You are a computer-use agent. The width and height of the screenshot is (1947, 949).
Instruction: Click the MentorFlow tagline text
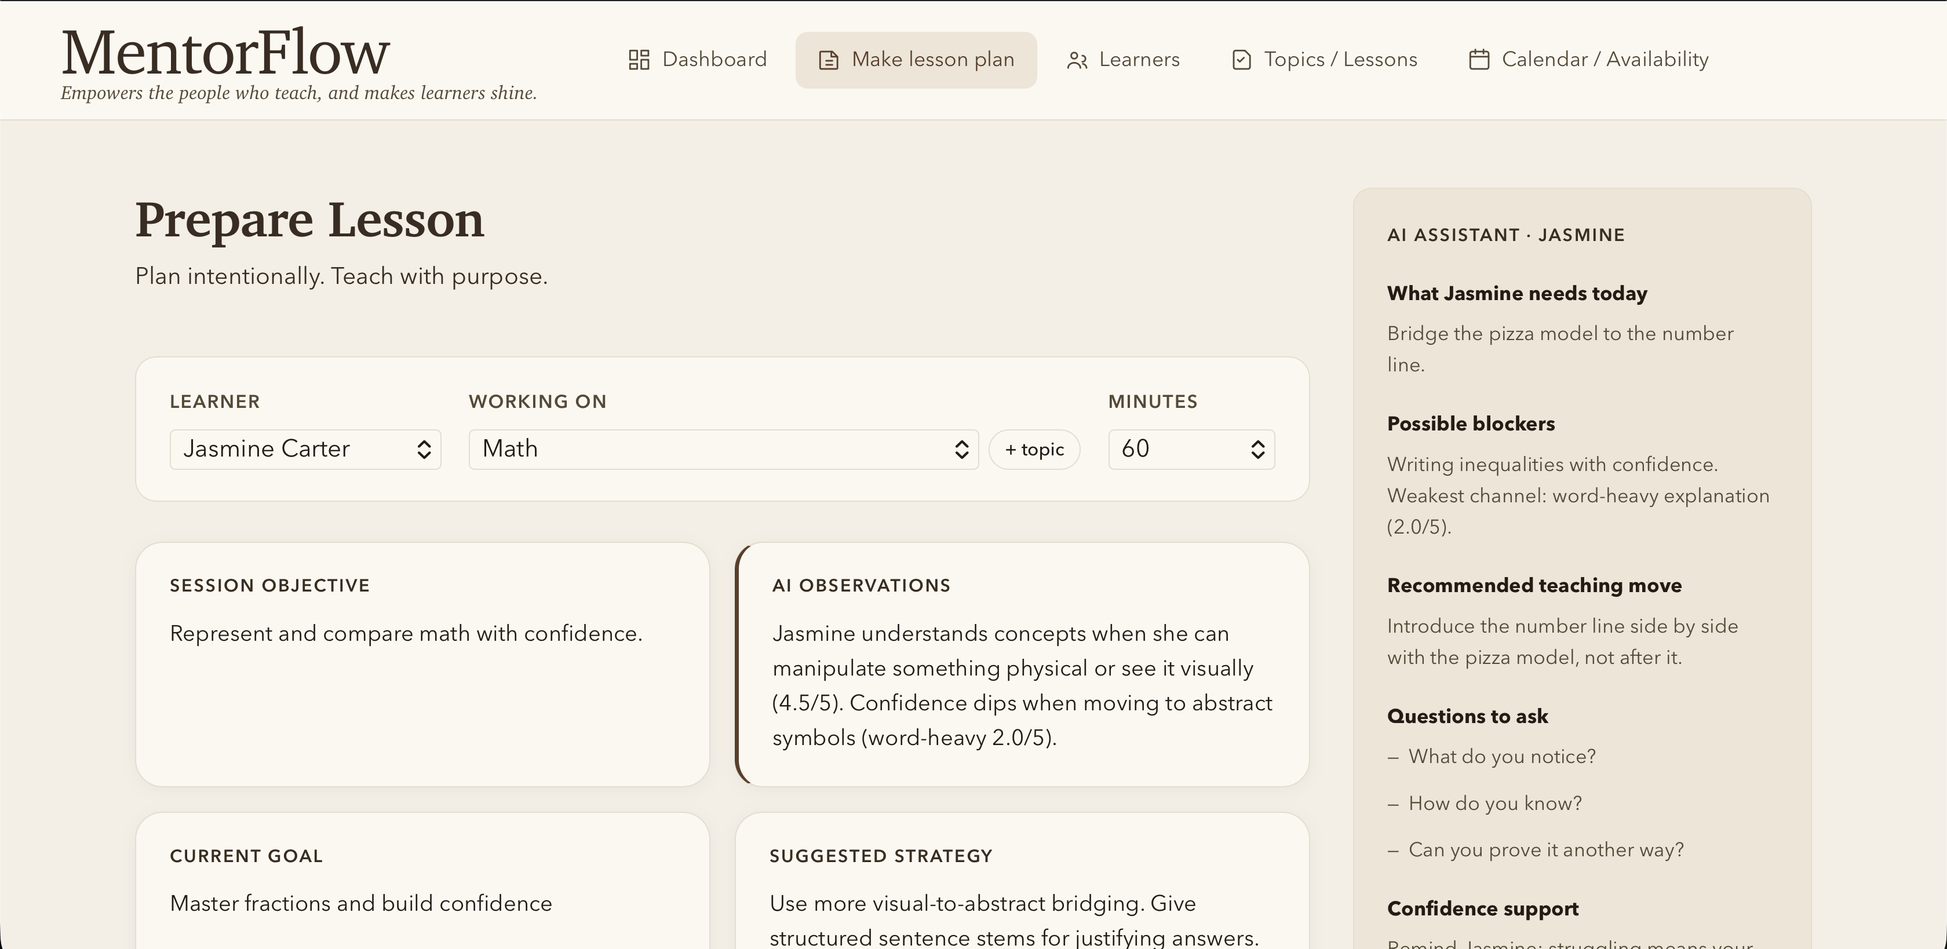[x=298, y=93]
